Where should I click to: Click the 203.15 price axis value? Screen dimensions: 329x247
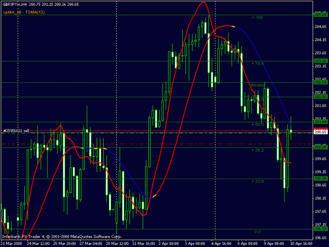(321, 66)
